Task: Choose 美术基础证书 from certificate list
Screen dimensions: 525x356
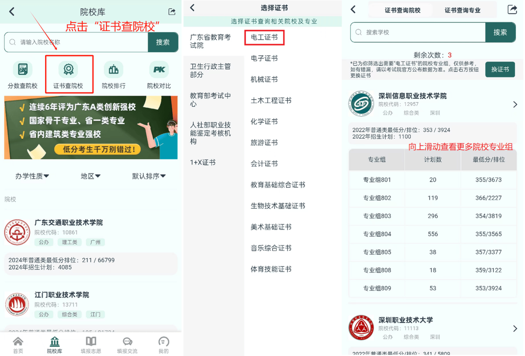Action: pos(271,227)
